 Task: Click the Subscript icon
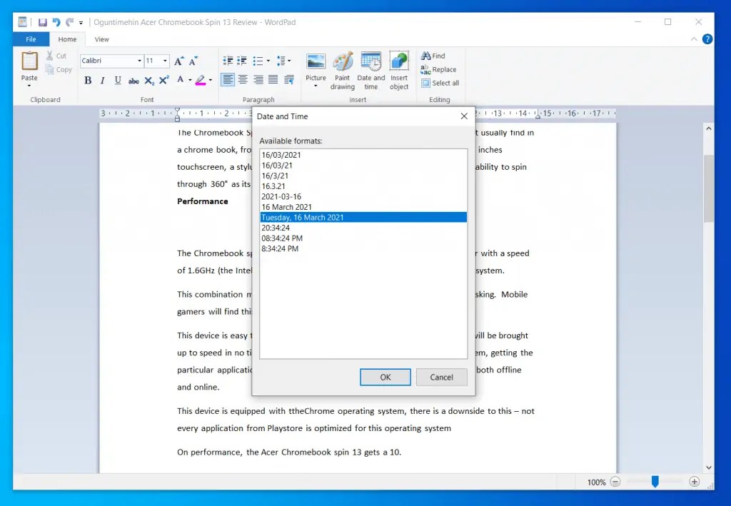pos(151,80)
